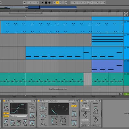This screenshot has height=129, width=129.
Task: Arm the Arrangement Record button
Action: tap(49, 3)
